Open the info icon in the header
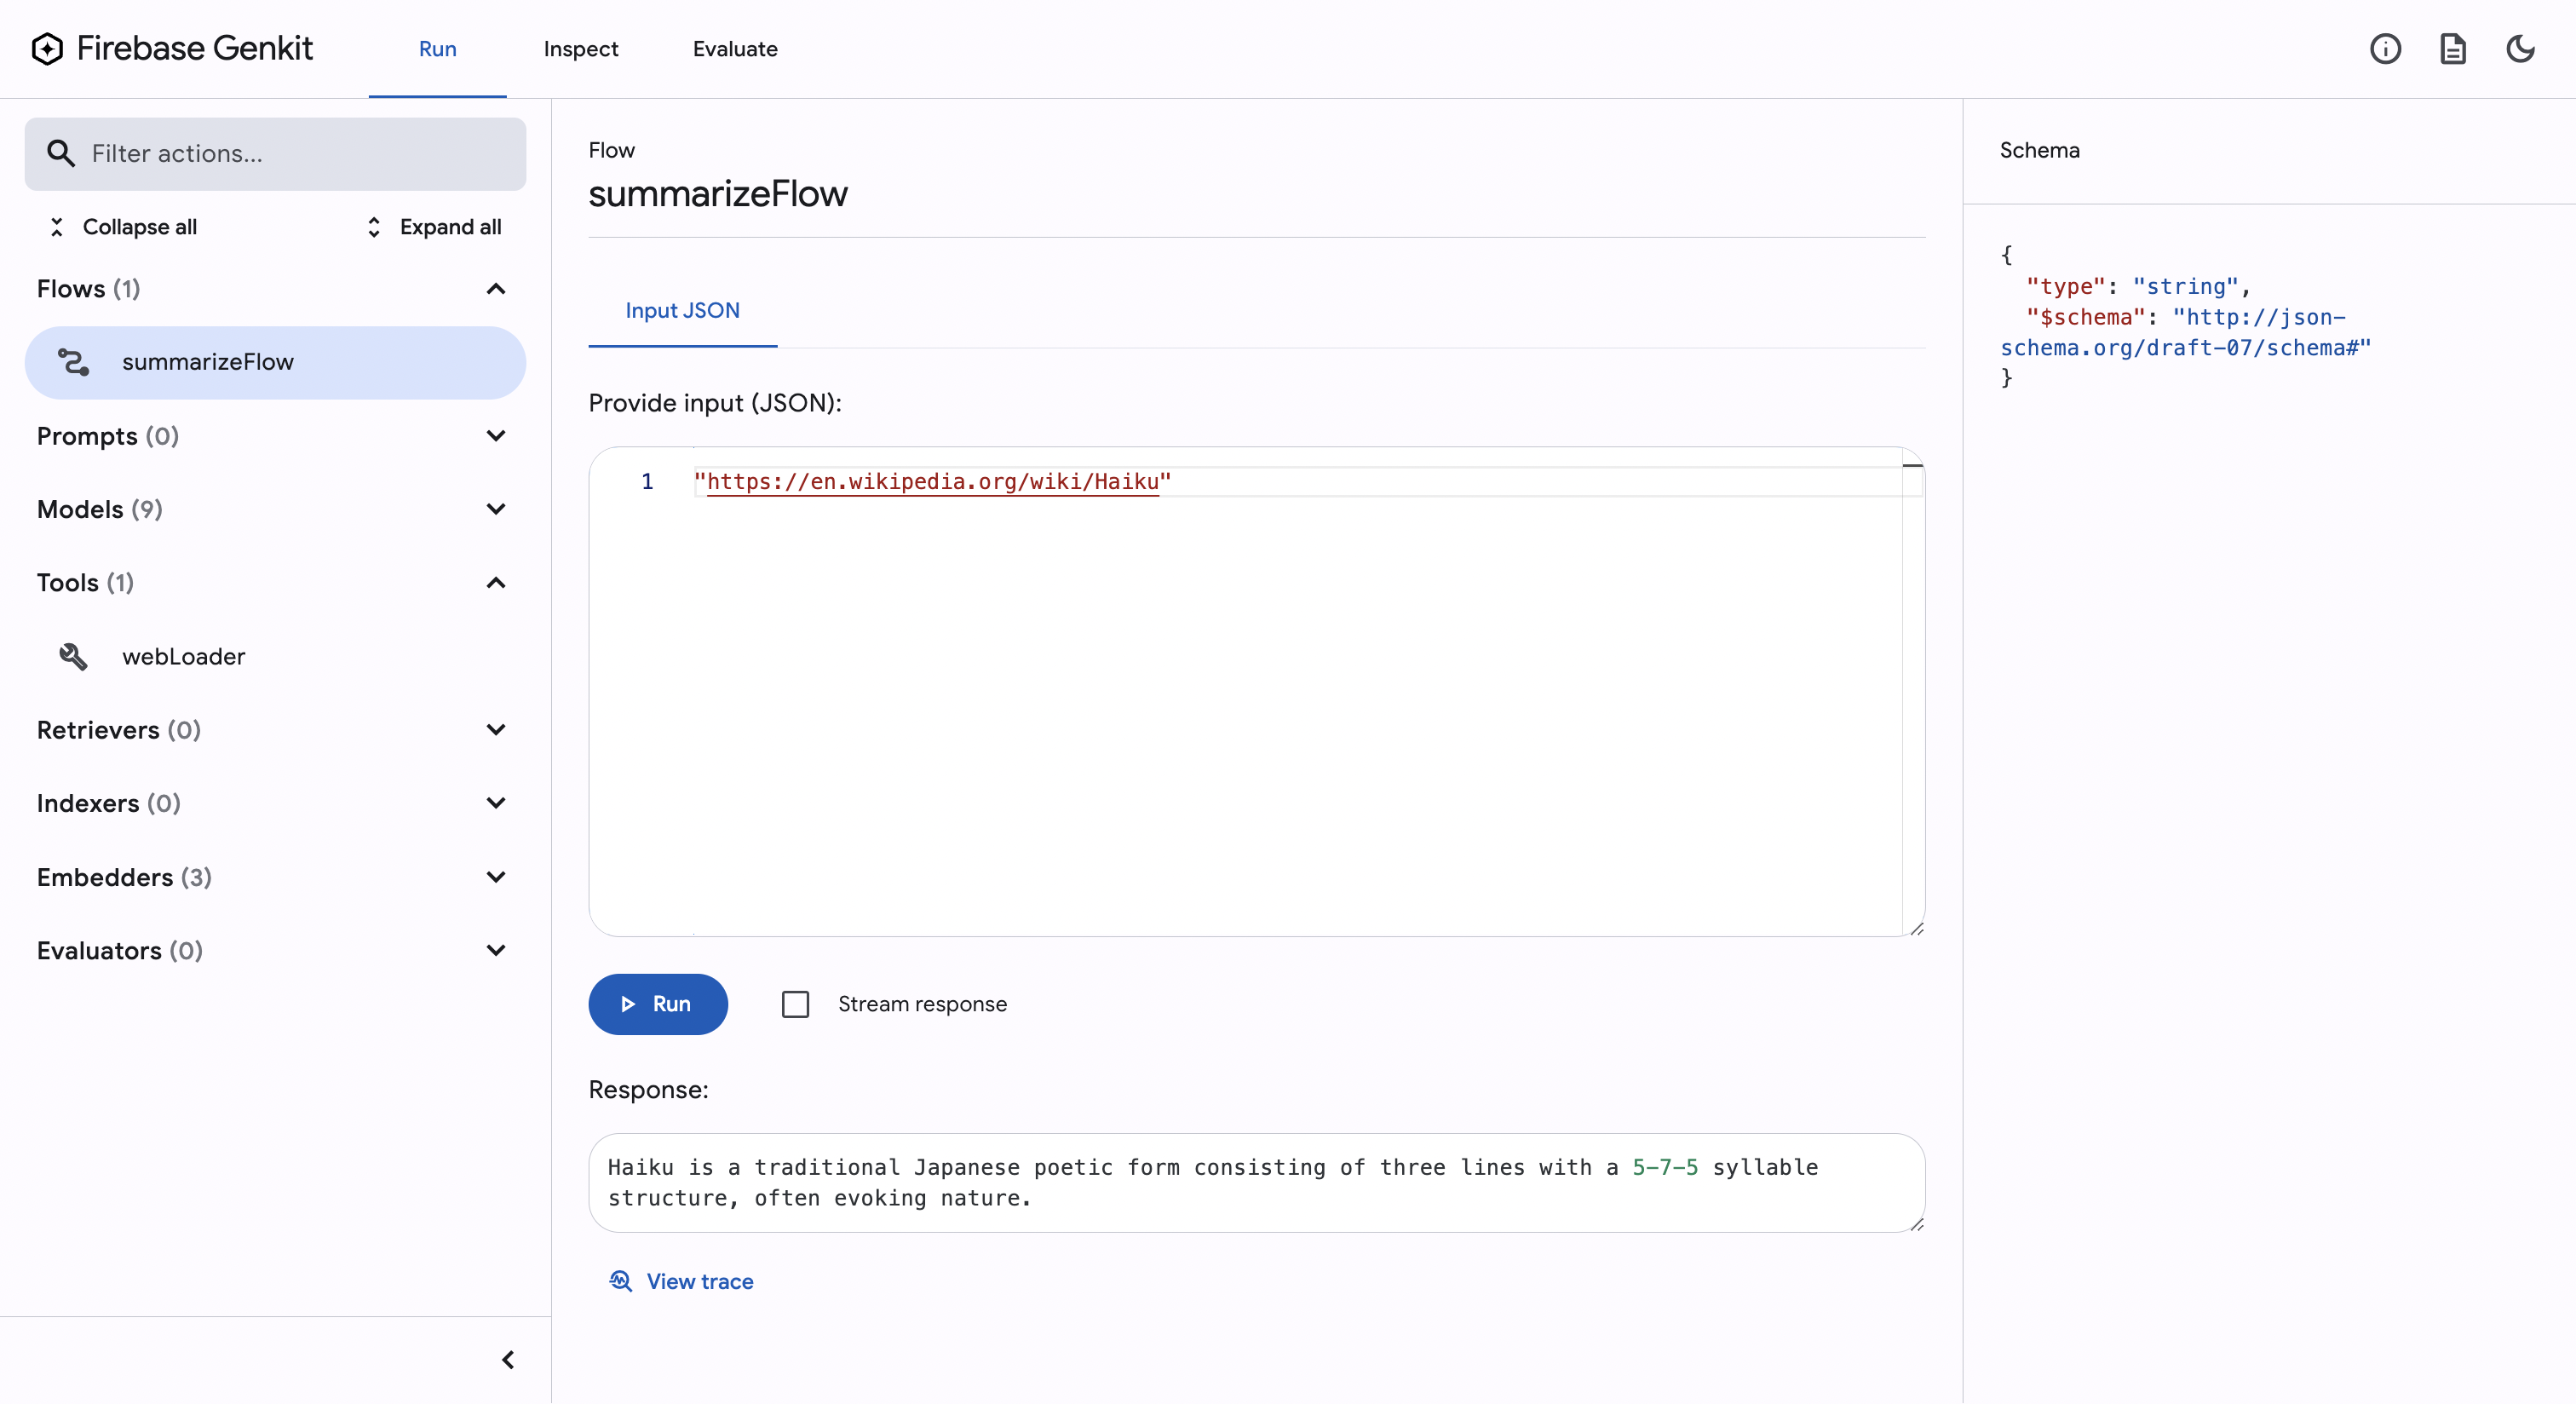 pos(2385,49)
